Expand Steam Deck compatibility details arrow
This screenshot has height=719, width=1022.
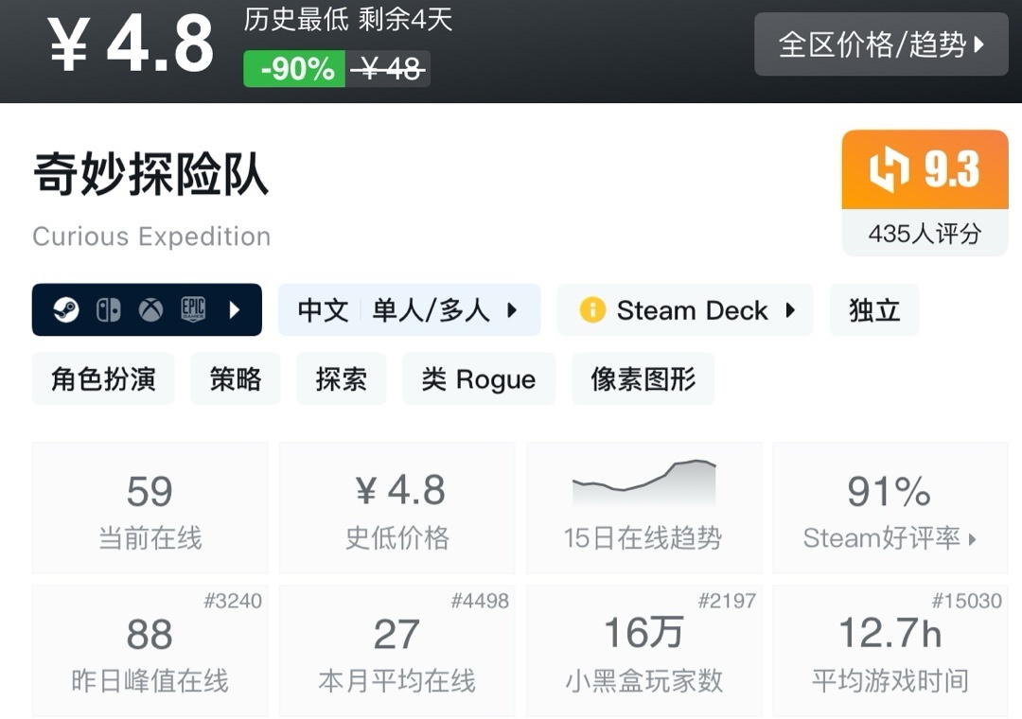[790, 310]
